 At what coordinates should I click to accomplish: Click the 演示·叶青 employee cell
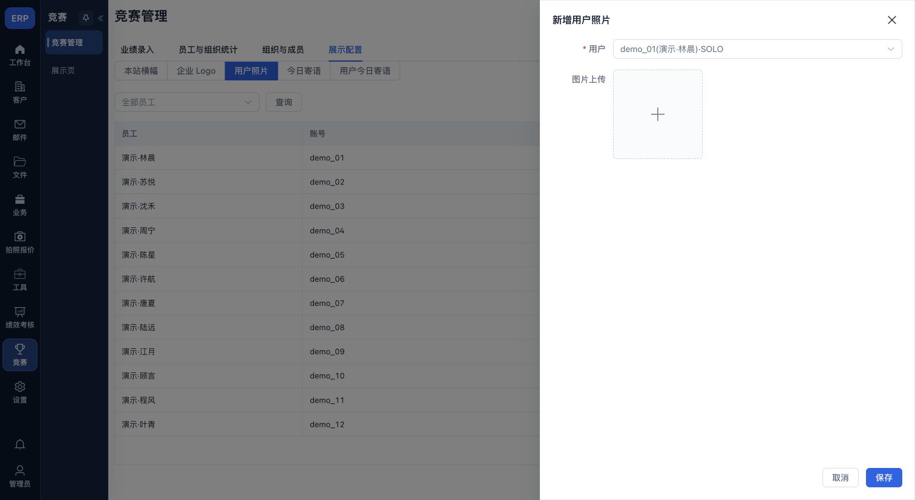coord(208,424)
